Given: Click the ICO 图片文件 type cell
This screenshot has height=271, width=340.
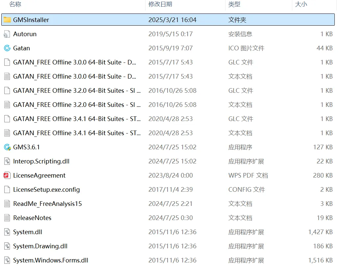Looking at the screenshot, I should click(246, 48).
